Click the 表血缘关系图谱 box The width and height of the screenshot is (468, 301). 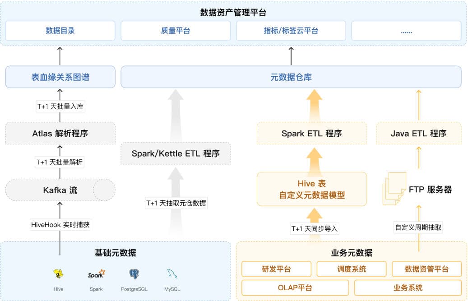pos(60,77)
